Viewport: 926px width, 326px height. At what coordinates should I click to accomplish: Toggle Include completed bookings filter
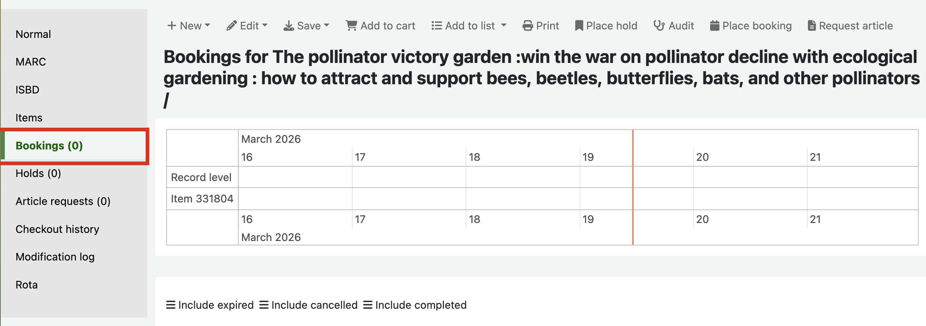[x=414, y=305]
